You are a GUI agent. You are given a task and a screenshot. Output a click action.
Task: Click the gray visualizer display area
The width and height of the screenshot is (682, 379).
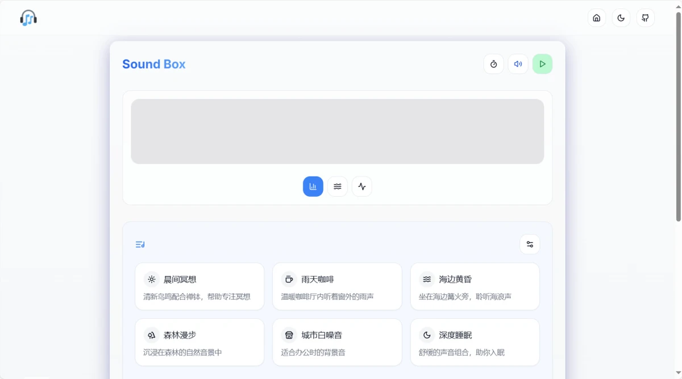[x=337, y=131]
